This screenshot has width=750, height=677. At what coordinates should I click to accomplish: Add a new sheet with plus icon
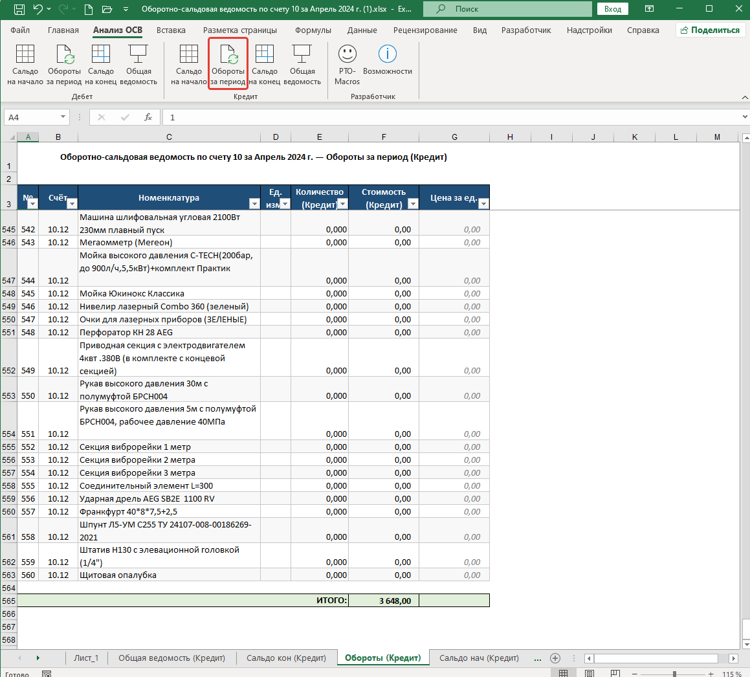click(x=555, y=658)
